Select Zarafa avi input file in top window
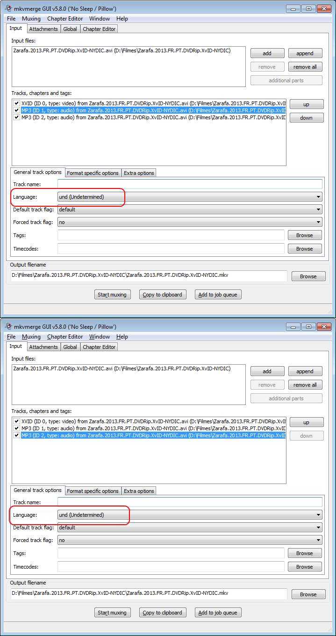This screenshot has height=636, width=336. pos(122,51)
